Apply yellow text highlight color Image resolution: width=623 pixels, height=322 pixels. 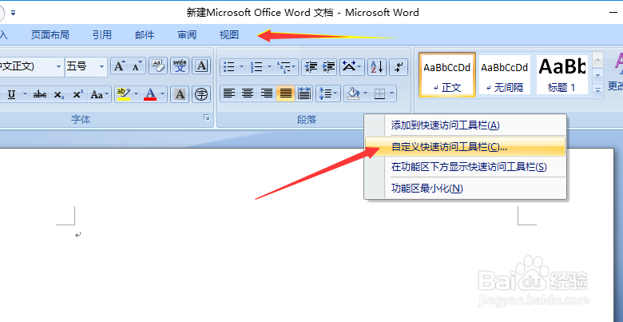pos(124,94)
